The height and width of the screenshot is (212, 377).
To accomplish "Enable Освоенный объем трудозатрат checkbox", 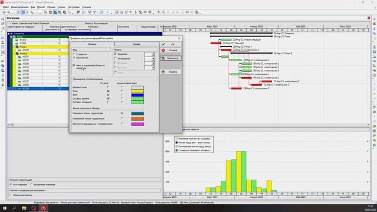I will click(122, 118).
